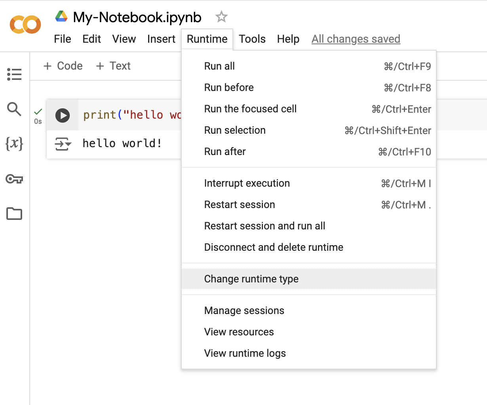Open Manage sessions
This screenshot has height=405, width=487.
tap(244, 310)
